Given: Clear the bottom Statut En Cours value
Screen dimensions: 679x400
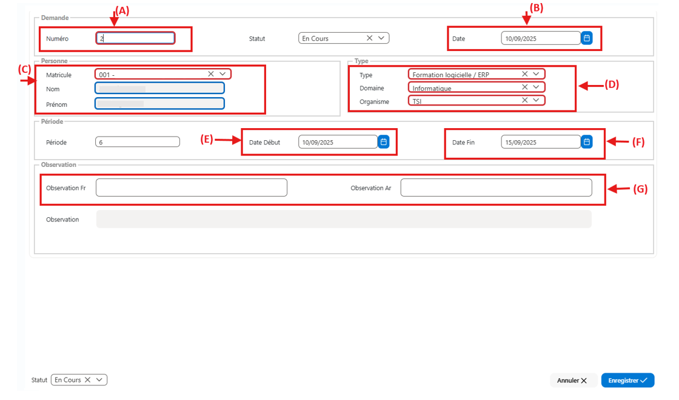Looking at the screenshot, I should tap(87, 379).
